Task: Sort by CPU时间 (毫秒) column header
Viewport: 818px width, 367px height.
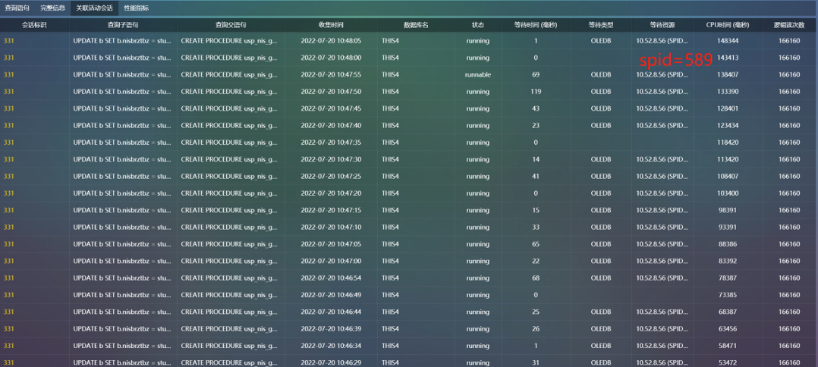Action: (x=728, y=25)
